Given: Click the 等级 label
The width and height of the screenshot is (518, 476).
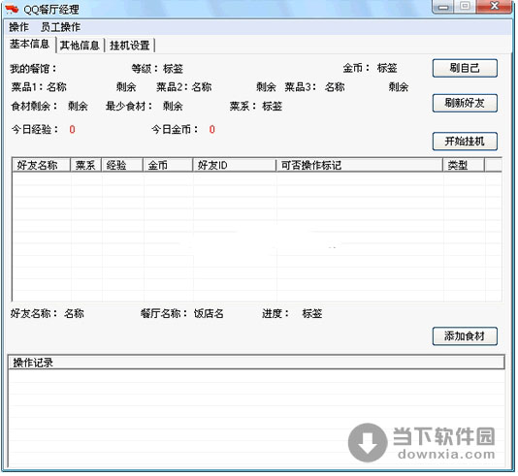Looking at the screenshot, I should 145,69.
